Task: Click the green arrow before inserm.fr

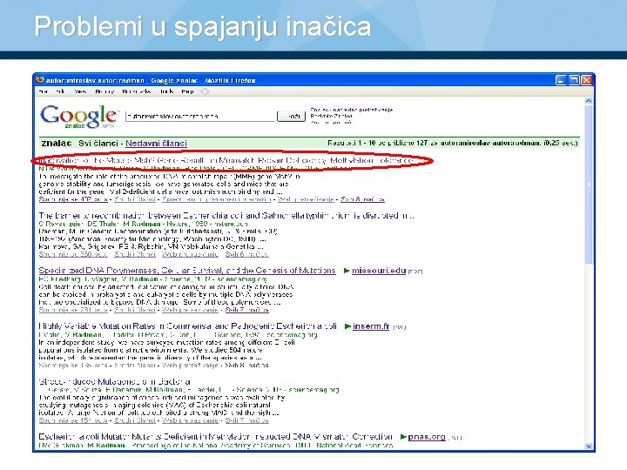Action: (x=347, y=326)
